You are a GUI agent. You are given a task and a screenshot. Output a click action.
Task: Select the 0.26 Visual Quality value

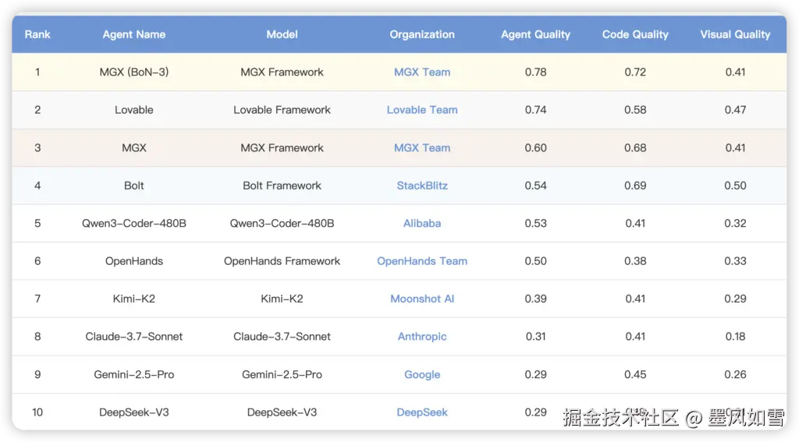point(735,374)
